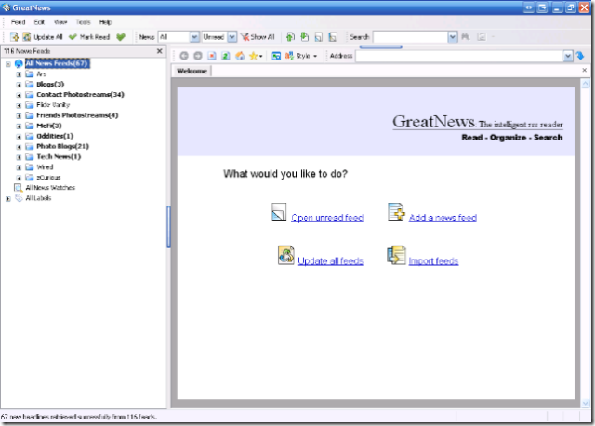Open the Search box dropdown arrow
The image size is (595, 426).
pyautogui.click(x=452, y=37)
